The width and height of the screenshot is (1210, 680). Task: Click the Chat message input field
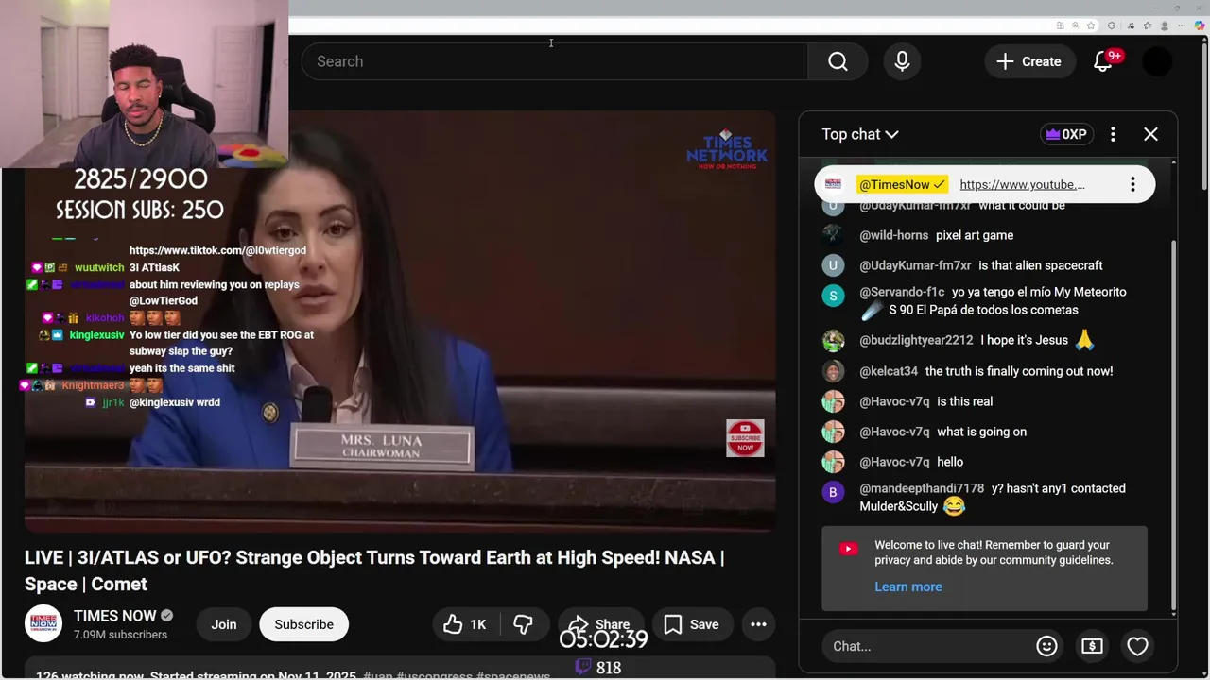[x=926, y=646]
